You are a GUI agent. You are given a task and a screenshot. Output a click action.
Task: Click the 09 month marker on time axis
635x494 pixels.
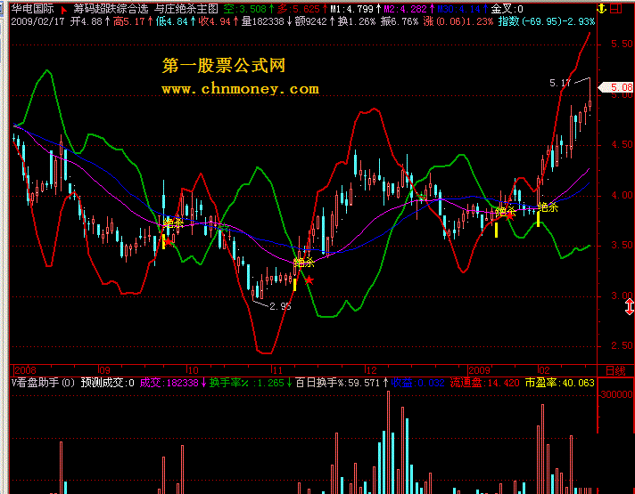coord(104,370)
